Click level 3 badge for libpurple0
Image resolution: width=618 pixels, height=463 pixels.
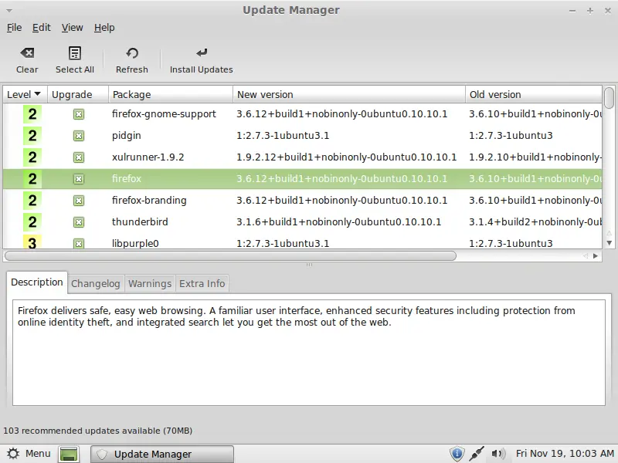click(32, 242)
